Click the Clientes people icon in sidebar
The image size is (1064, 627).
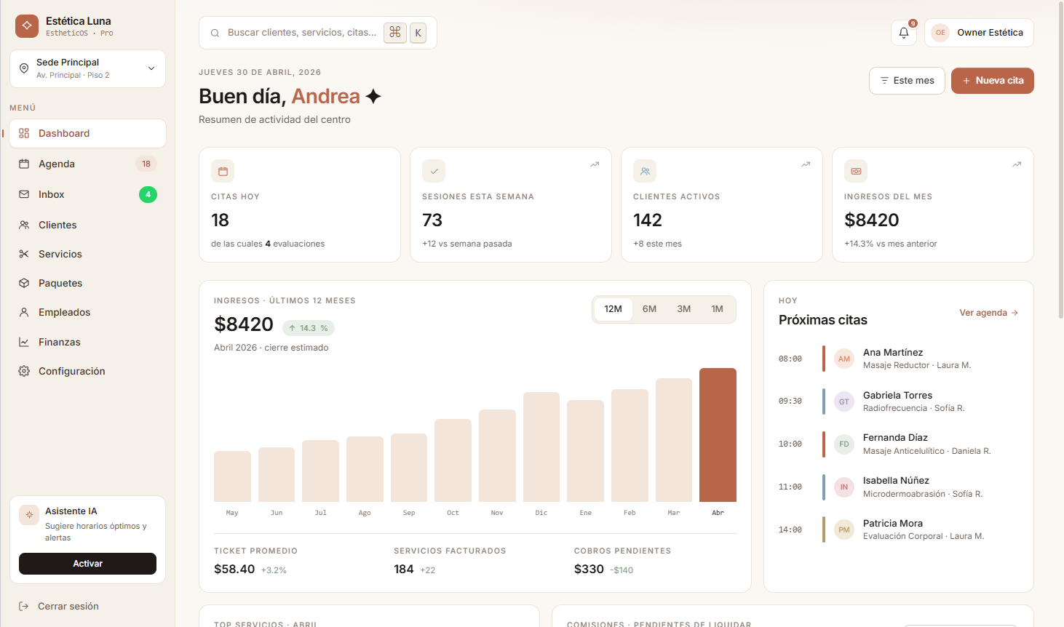pos(24,225)
